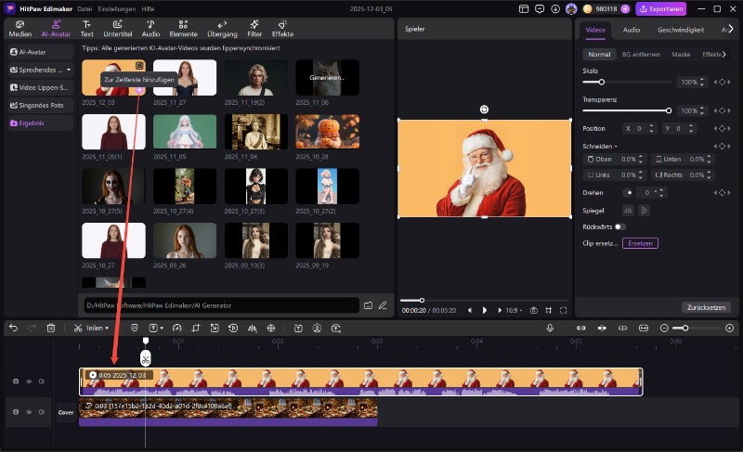Open the Datei menu

click(85, 9)
